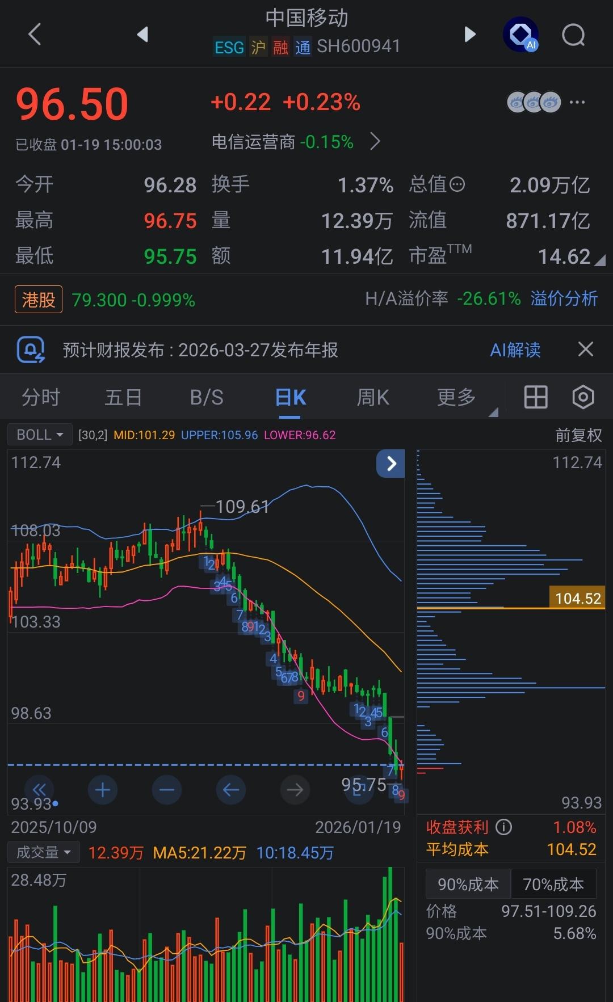Tap the price 96.50
This screenshot has height=1002, width=613.
click(73, 104)
